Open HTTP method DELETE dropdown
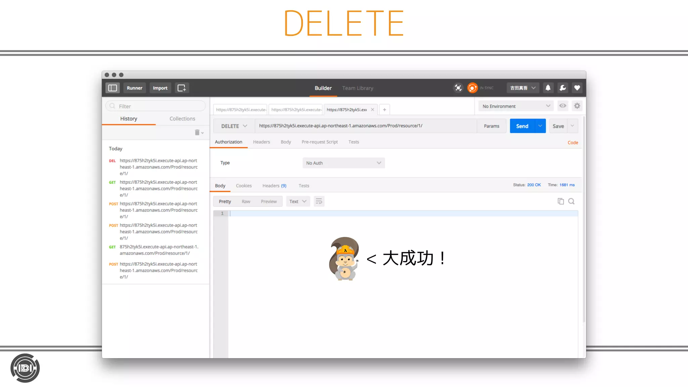688x387 pixels. [234, 126]
